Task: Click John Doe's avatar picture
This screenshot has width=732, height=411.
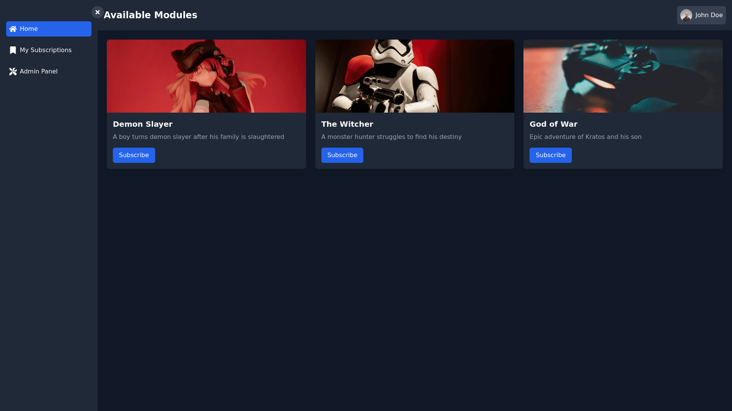Action: 686,15
